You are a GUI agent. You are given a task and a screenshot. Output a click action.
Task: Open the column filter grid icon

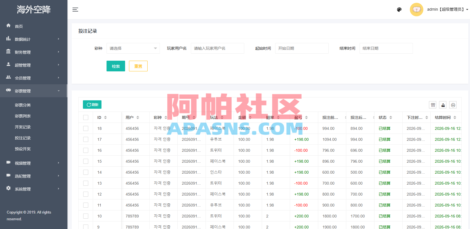point(433,105)
